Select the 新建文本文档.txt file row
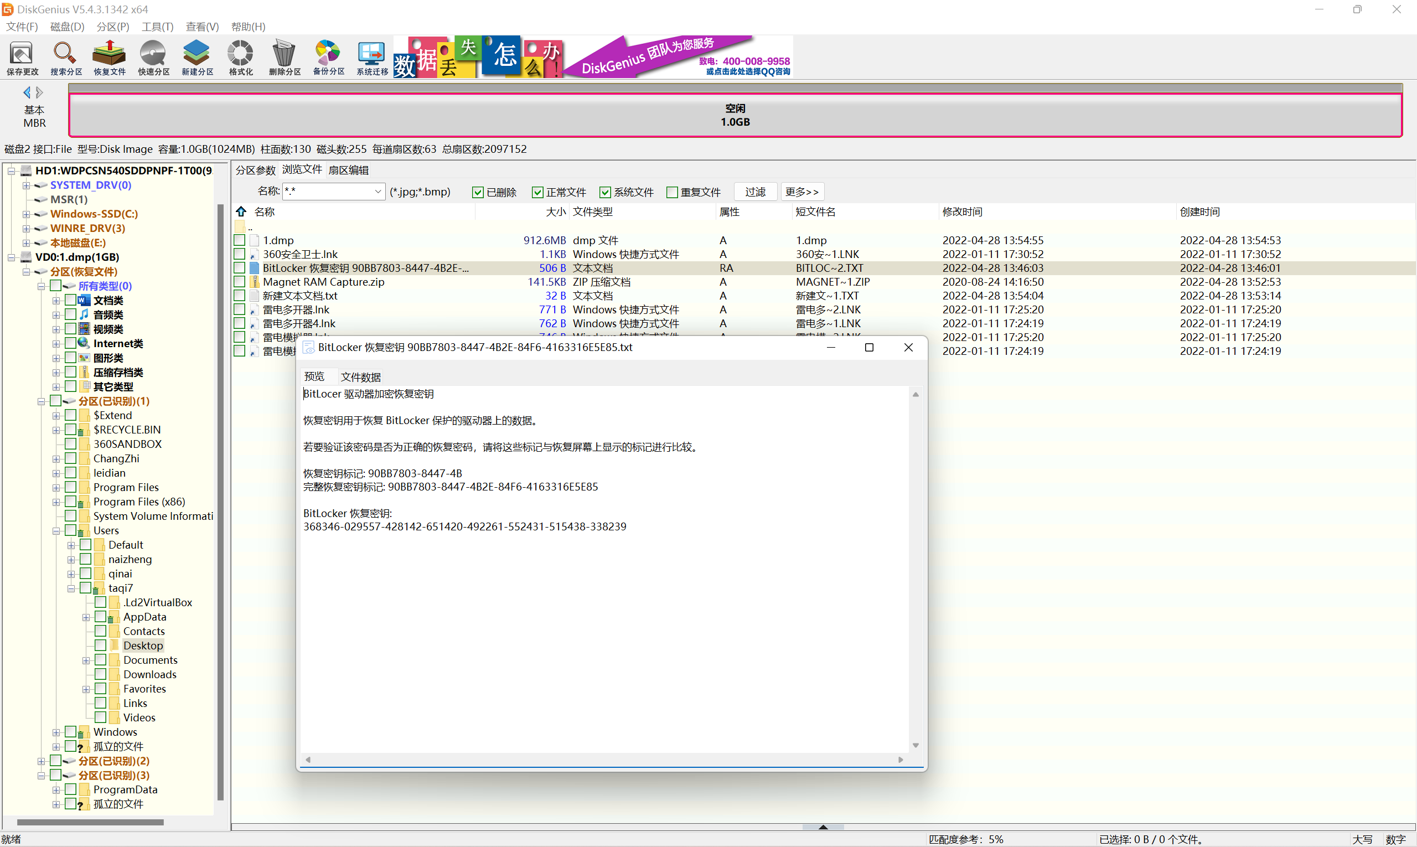 824,296
